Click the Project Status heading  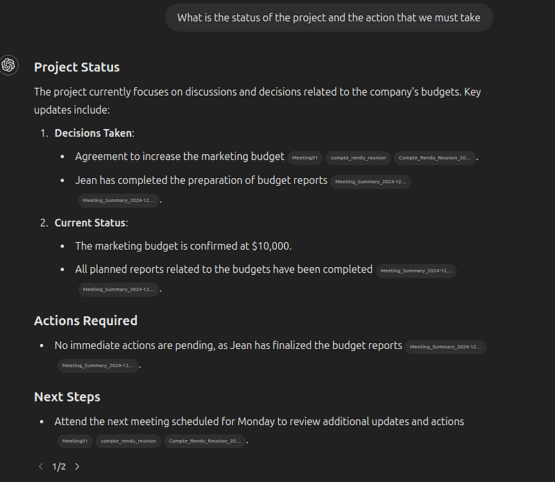coord(77,67)
